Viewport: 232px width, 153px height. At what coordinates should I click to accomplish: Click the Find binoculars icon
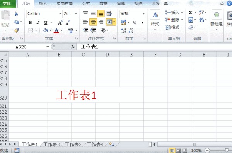201,20
